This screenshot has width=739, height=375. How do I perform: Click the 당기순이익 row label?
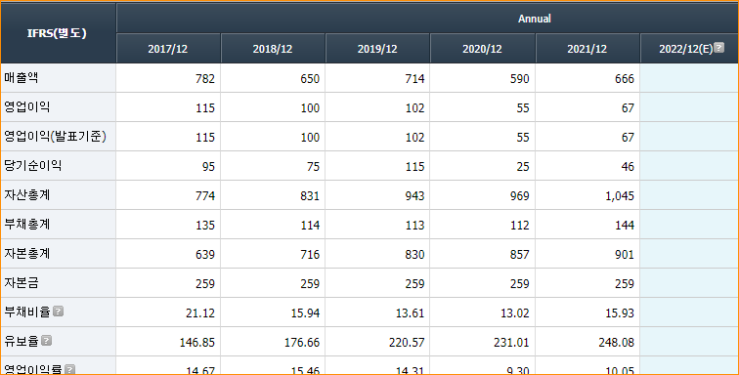pyautogui.click(x=32, y=165)
